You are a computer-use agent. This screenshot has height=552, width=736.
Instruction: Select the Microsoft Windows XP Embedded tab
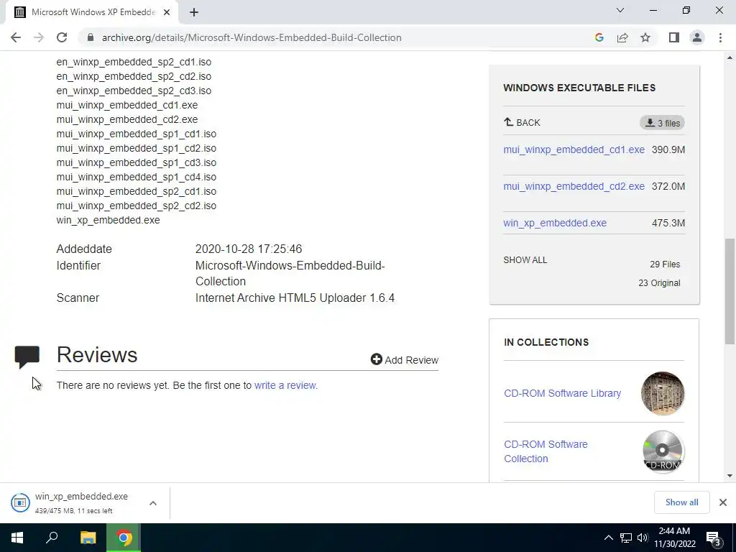pos(92,12)
